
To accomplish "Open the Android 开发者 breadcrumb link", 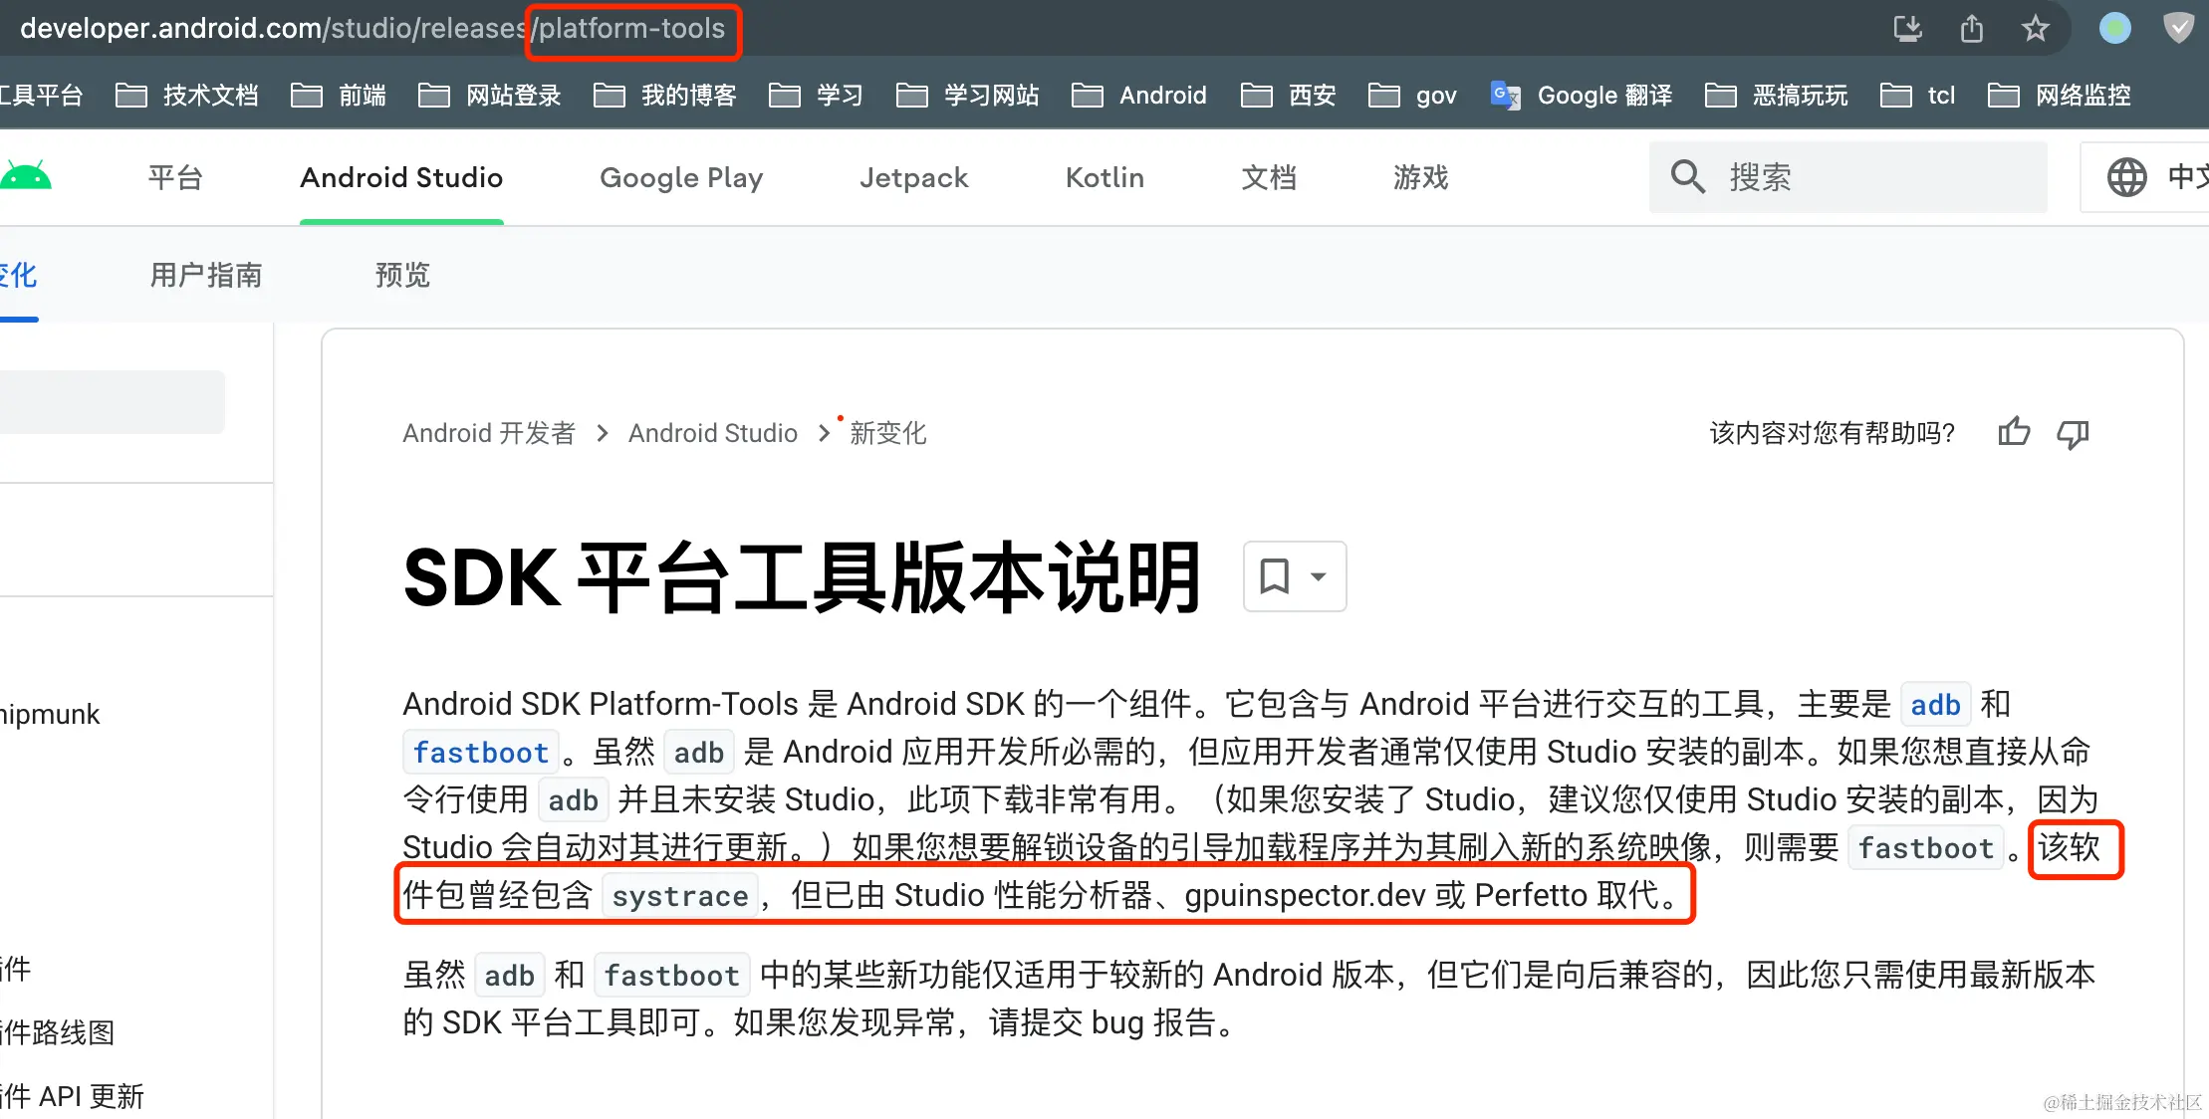I will coord(489,432).
